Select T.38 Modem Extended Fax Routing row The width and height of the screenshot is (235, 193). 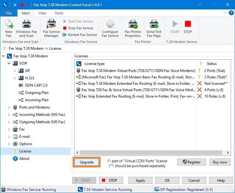tap(152, 84)
